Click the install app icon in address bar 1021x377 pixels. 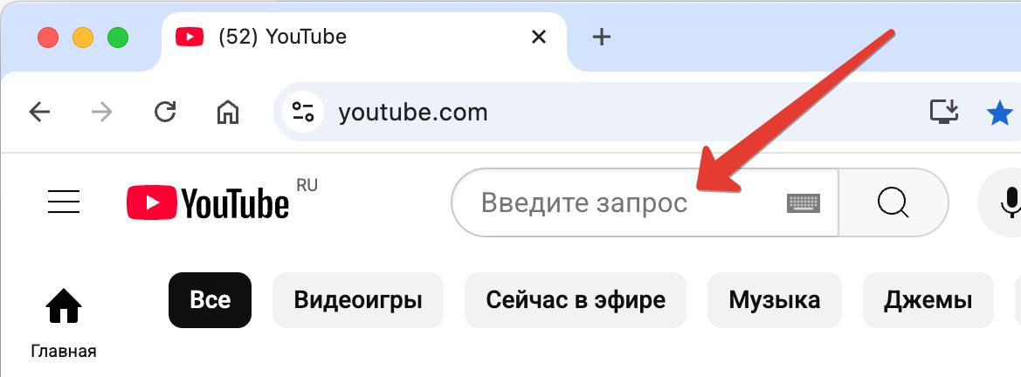pyautogui.click(x=944, y=112)
